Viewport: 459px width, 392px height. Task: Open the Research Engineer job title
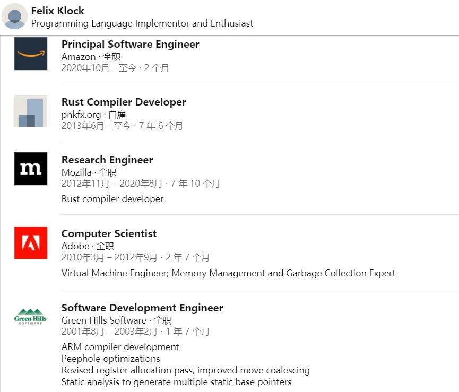tap(107, 160)
